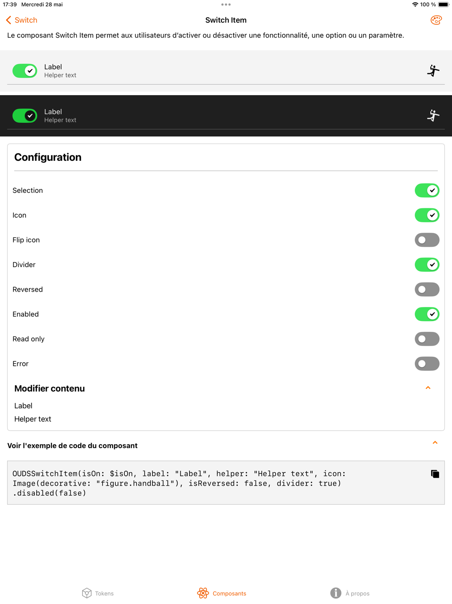
Task: Toggle the dark preview Label switch
Action: [25, 115]
